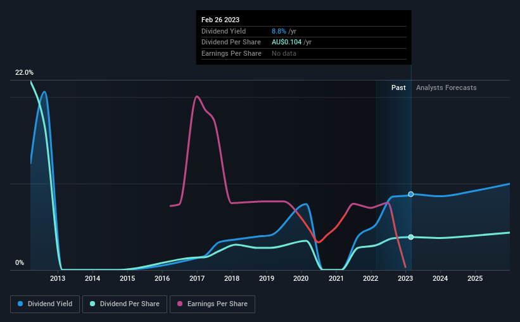Click the 2019 x-axis label
The width and height of the screenshot is (520, 322).
coord(266,278)
